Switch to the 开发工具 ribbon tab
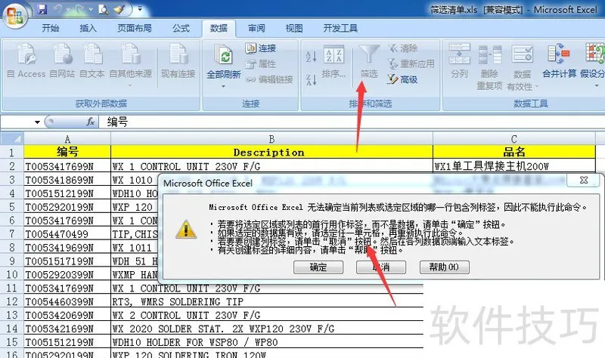Screen dimensions: 605x358 coord(340,28)
